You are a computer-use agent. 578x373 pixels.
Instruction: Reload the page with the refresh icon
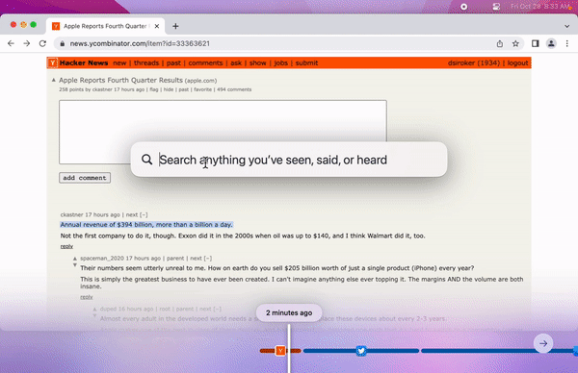click(x=42, y=43)
